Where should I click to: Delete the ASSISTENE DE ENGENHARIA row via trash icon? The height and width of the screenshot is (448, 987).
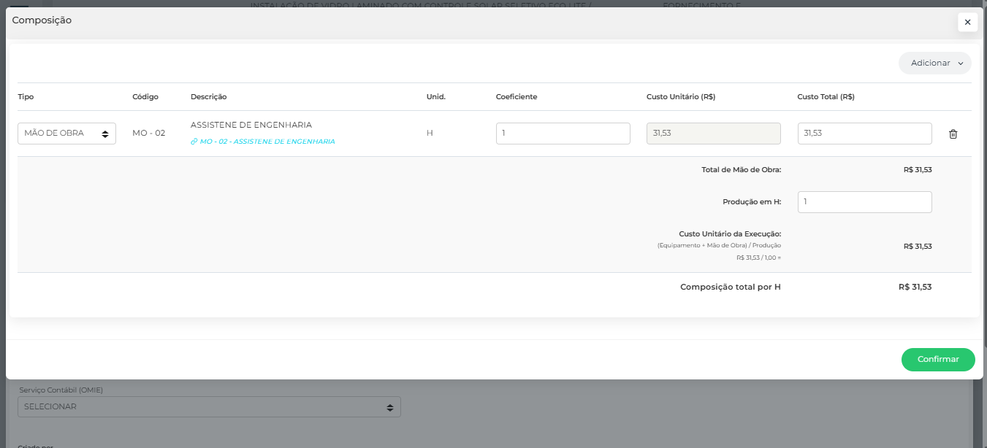(x=953, y=134)
